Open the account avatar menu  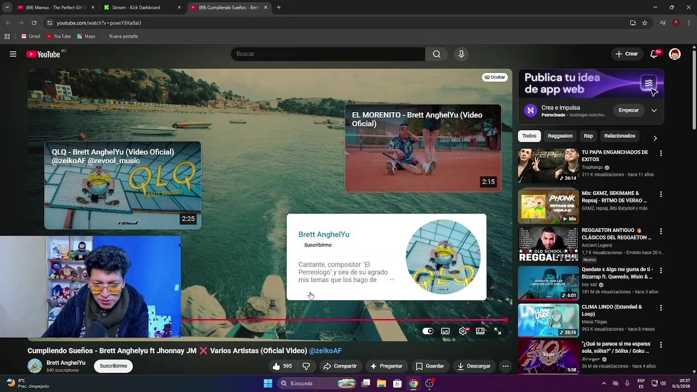tap(675, 54)
